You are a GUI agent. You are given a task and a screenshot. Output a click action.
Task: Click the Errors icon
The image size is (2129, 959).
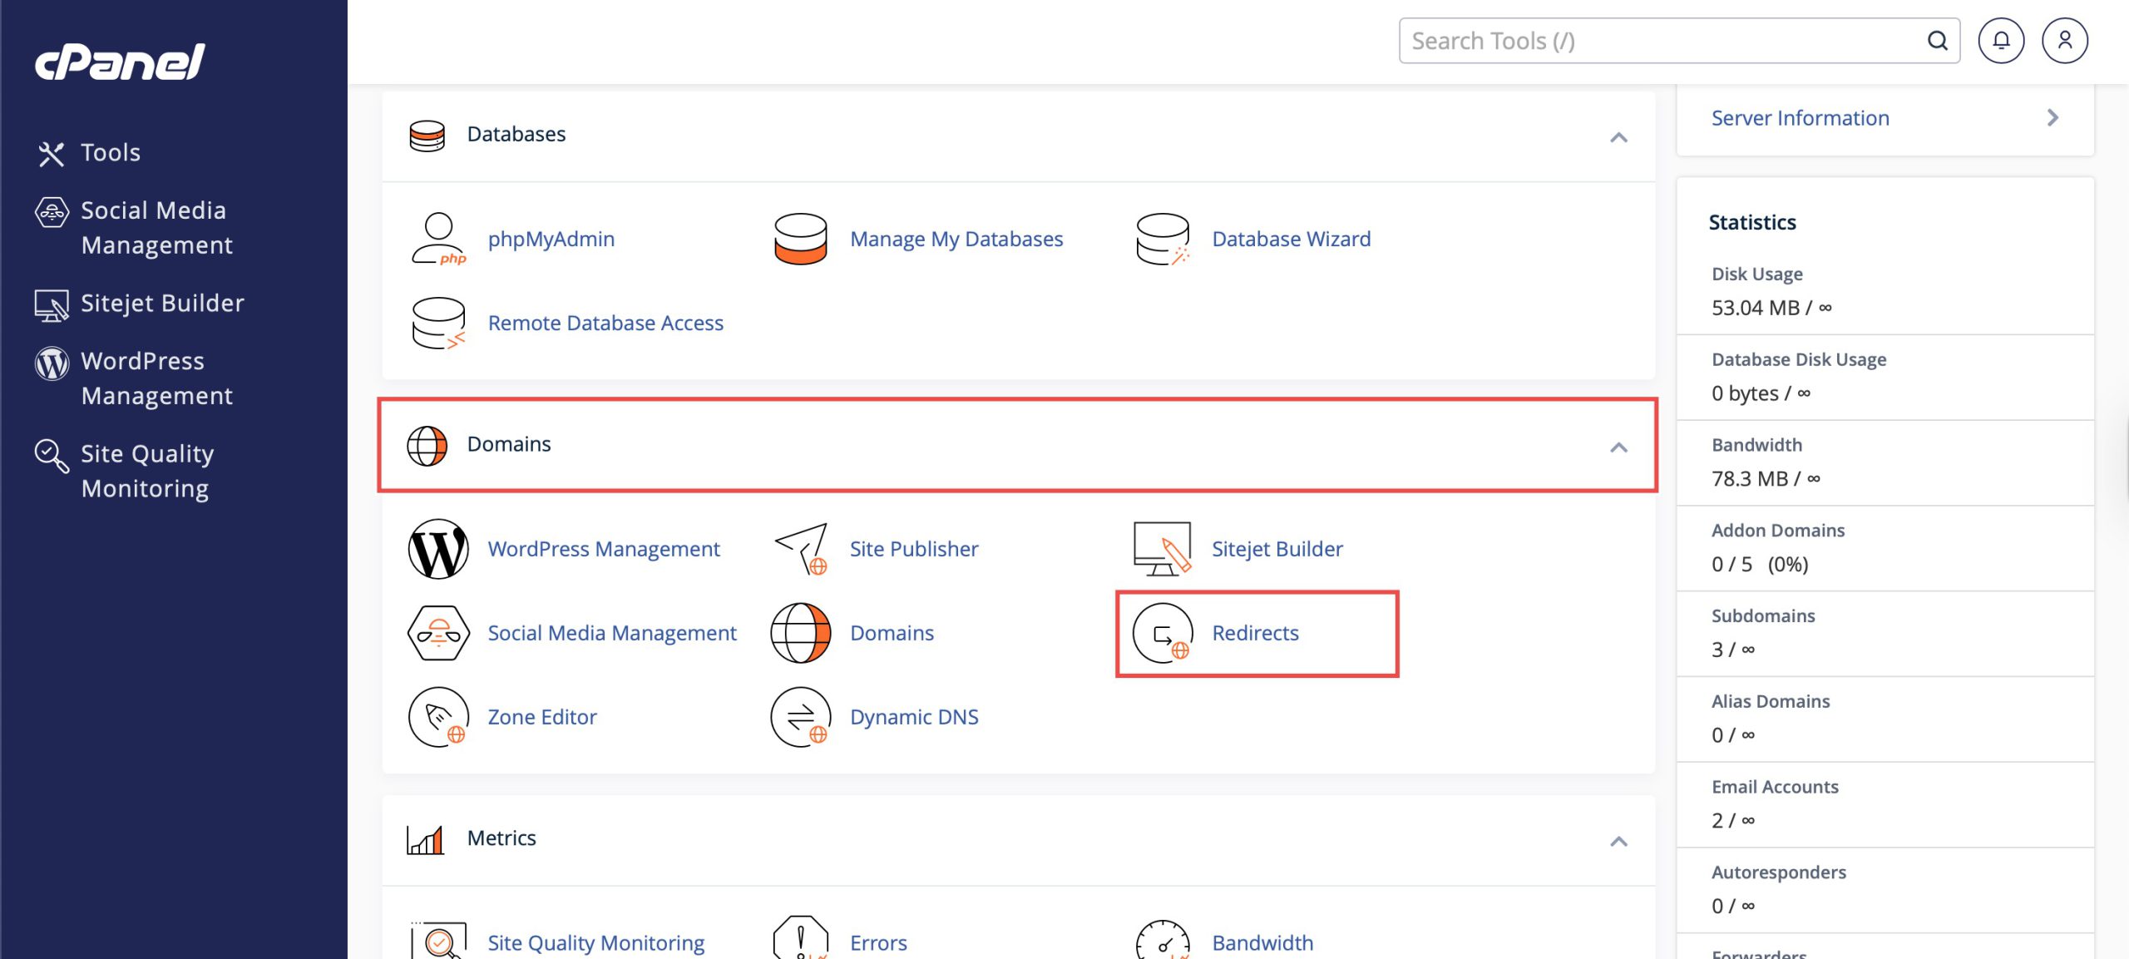[800, 937]
